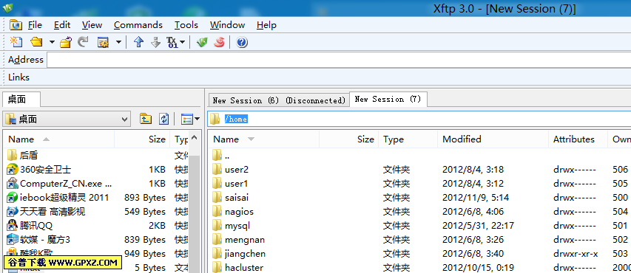This screenshot has width=631, height=273.
Task: Click the Open session folder icon
Action: (36, 42)
